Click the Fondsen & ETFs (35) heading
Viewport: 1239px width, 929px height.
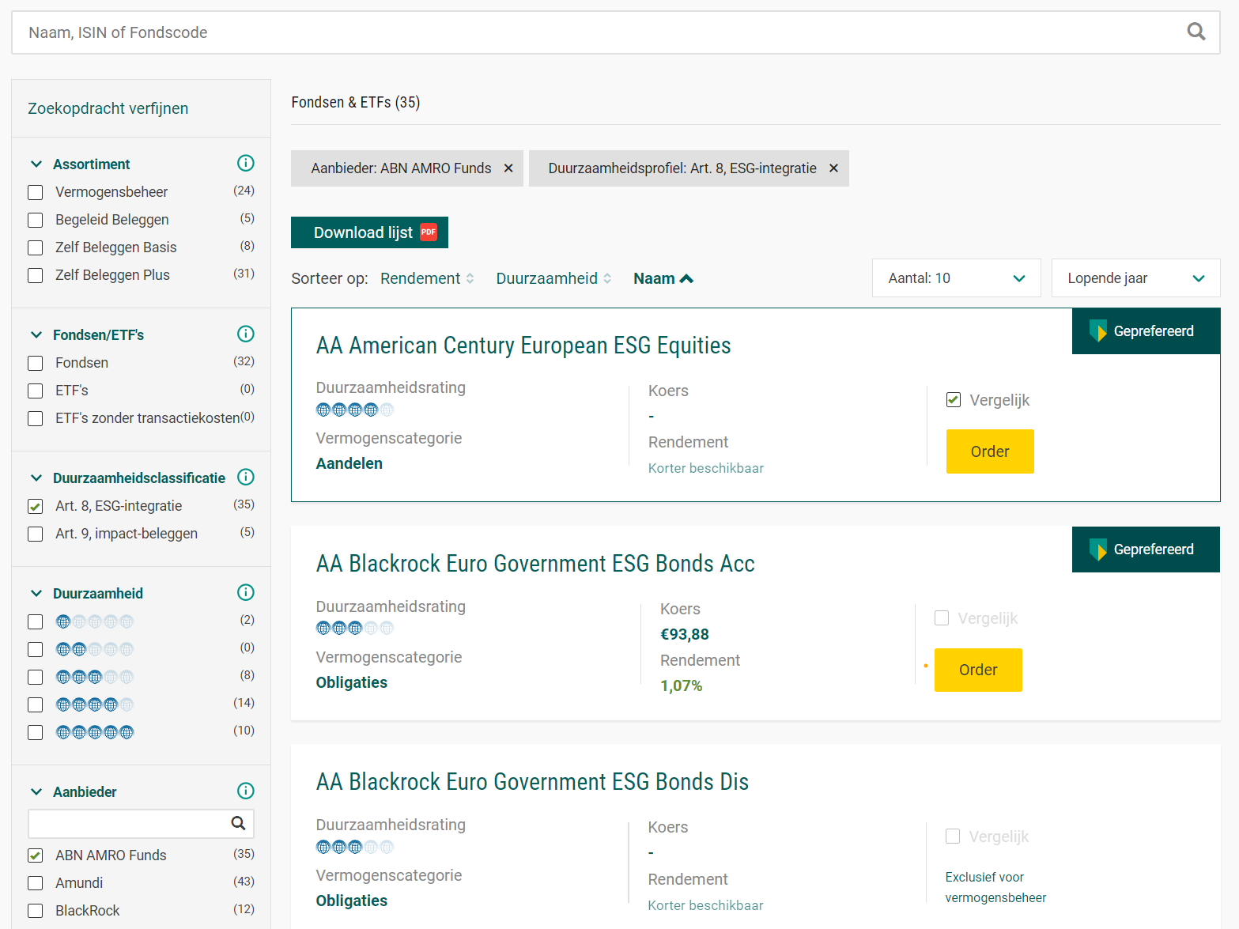(356, 102)
